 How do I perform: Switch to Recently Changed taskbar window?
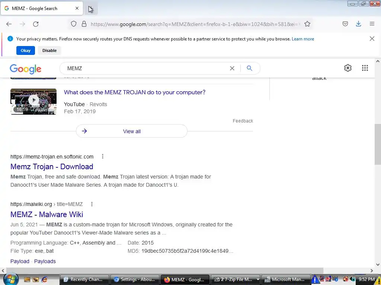coord(84,279)
